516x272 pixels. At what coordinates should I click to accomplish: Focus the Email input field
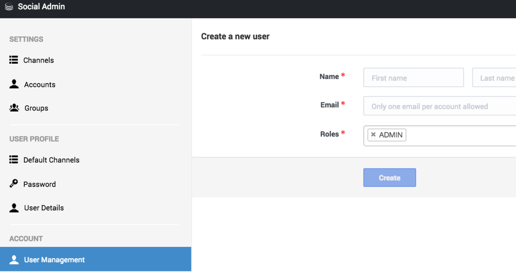440,106
